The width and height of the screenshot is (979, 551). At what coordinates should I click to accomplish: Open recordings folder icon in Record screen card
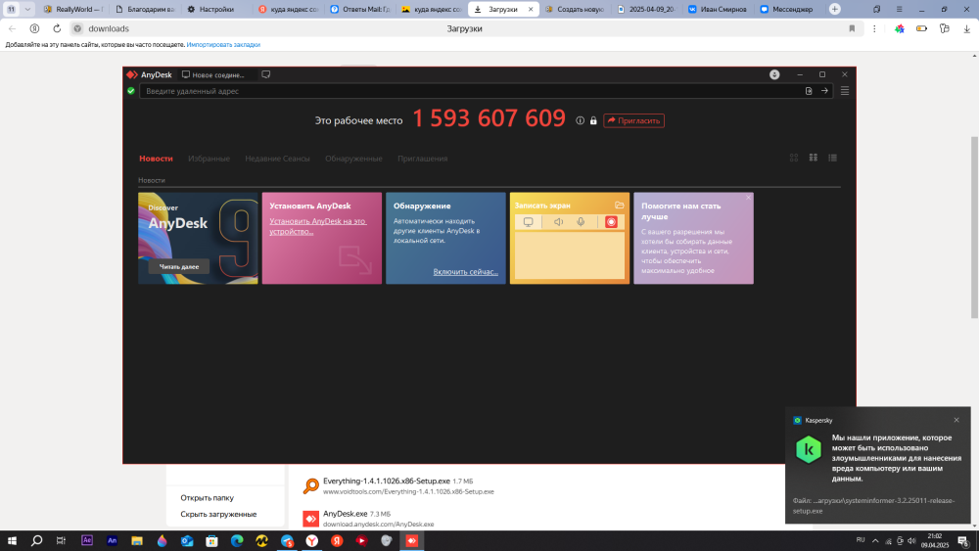(620, 205)
